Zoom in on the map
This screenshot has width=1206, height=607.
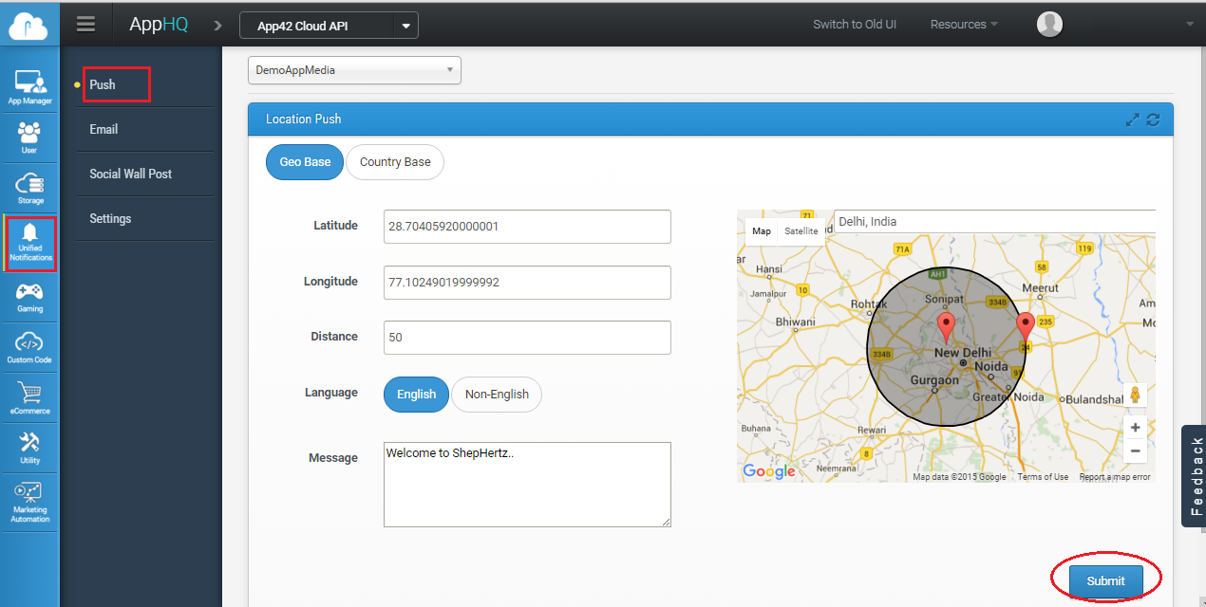point(1135,428)
